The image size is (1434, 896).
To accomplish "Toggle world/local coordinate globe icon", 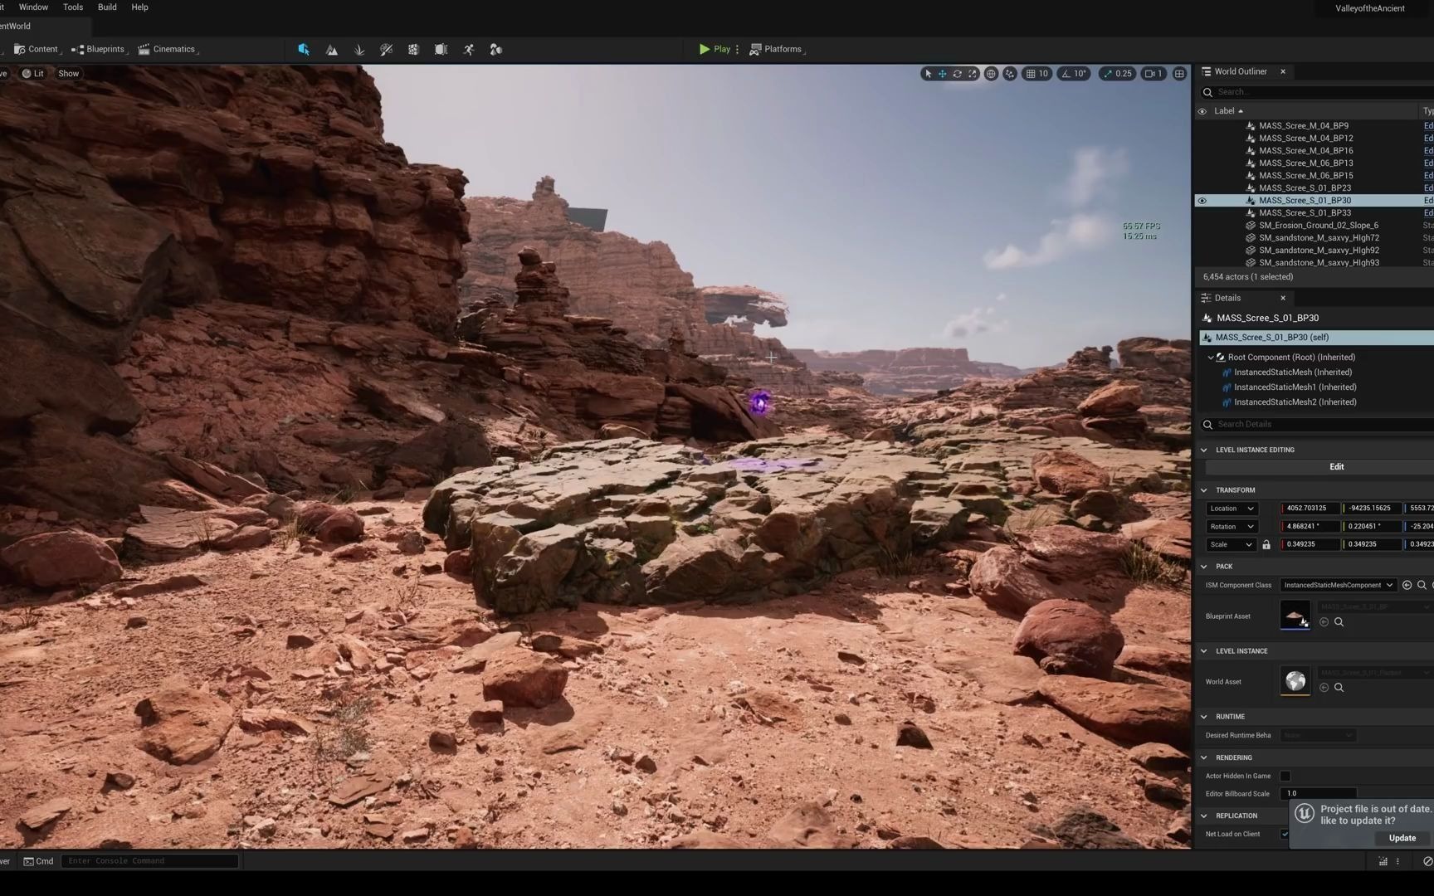I will (991, 74).
